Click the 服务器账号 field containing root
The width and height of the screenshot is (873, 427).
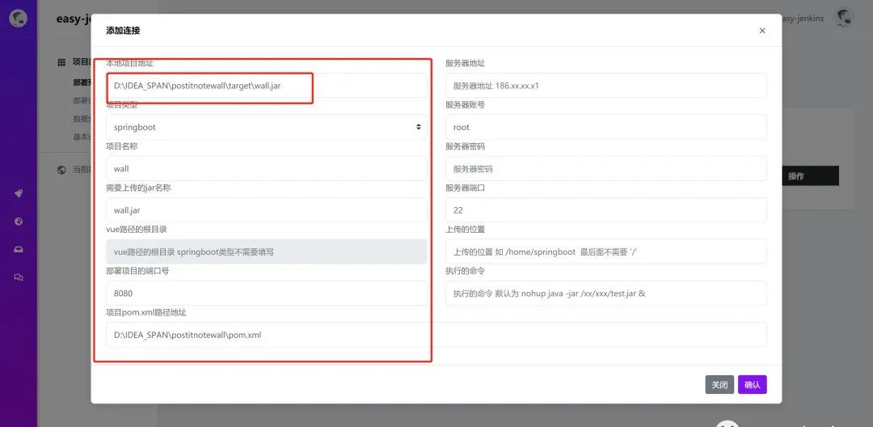(x=605, y=127)
